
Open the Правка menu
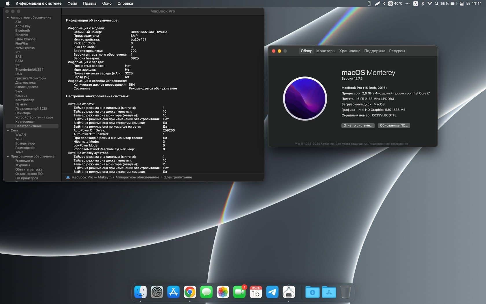[x=90, y=3]
